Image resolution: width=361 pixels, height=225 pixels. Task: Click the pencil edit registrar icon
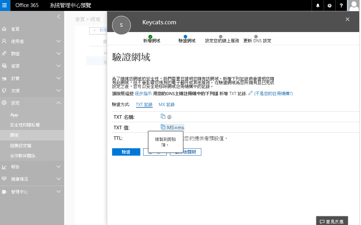pyautogui.click(x=250, y=93)
